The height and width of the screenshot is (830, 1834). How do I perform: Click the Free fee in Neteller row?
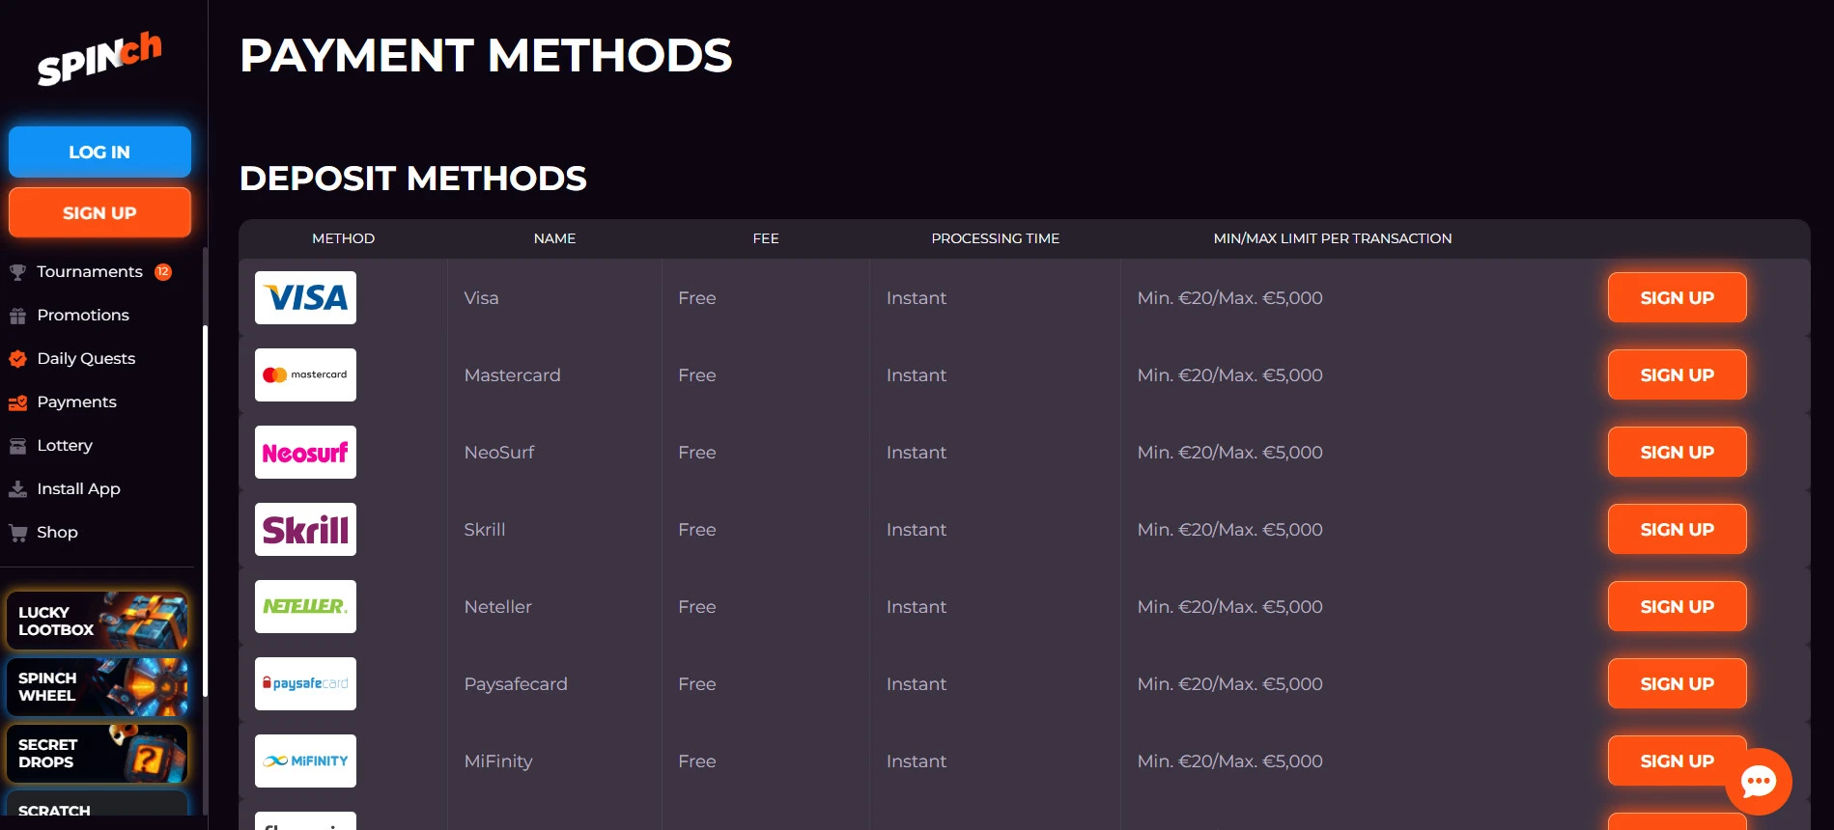click(696, 607)
